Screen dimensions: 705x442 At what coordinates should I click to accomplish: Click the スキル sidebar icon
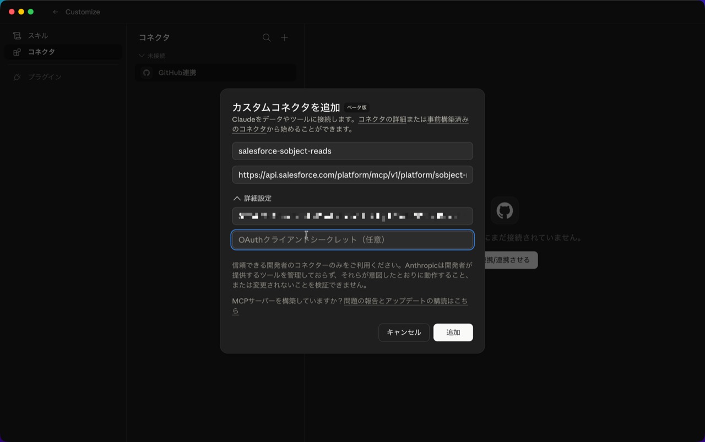pos(17,36)
